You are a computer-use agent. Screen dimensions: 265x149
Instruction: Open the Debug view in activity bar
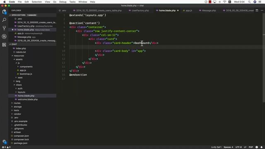pos(4,36)
